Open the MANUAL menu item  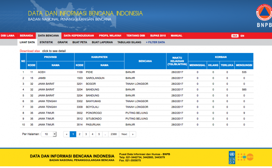pos(176,36)
